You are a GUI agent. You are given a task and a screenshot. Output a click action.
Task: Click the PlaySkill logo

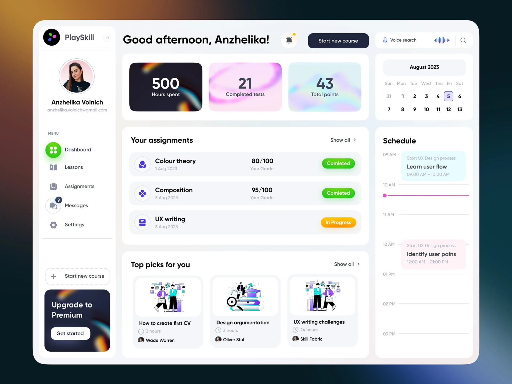pos(51,37)
